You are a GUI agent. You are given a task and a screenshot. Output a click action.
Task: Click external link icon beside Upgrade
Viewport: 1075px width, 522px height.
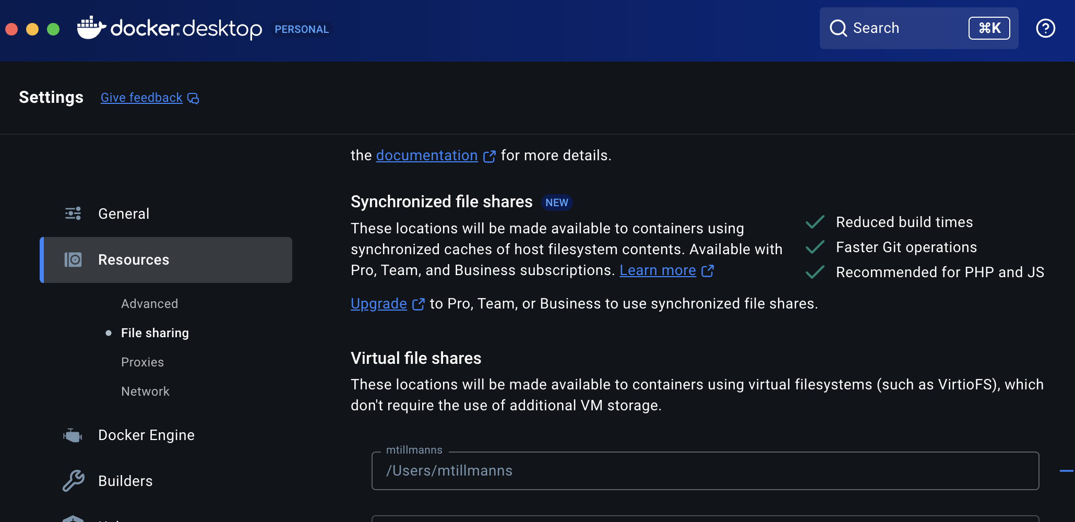point(418,304)
